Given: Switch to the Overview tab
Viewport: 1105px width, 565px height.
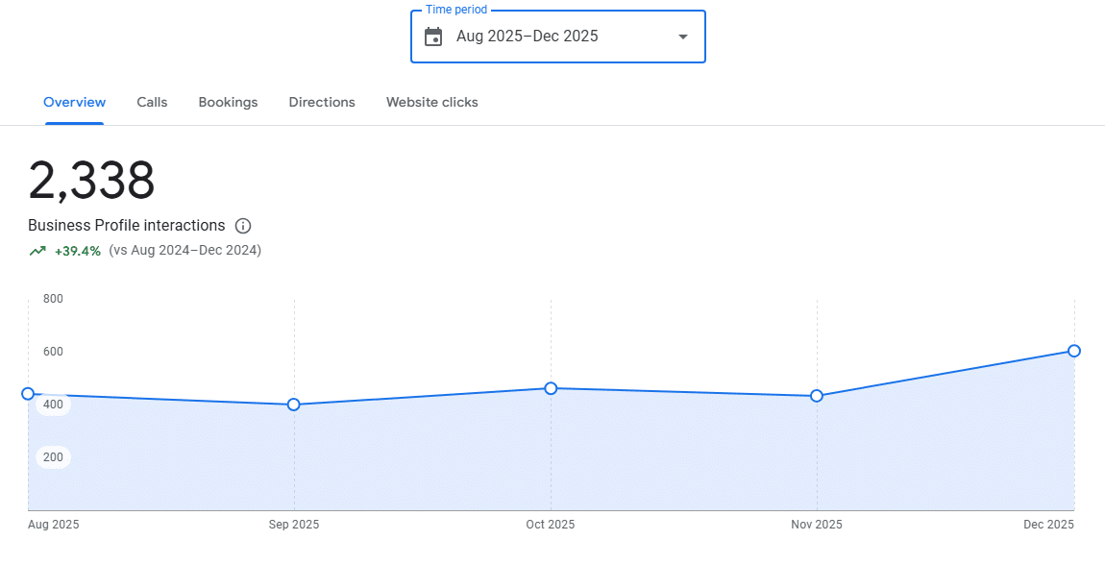Looking at the screenshot, I should [x=75, y=102].
